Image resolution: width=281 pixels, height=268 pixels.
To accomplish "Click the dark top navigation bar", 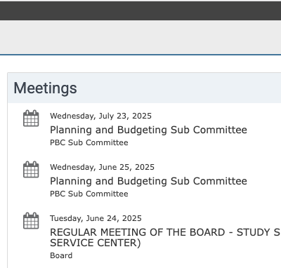I will pyautogui.click(x=140, y=11).
